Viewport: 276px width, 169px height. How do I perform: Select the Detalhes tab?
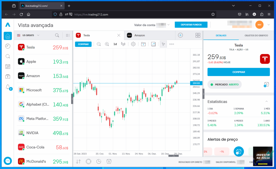click(x=221, y=35)
